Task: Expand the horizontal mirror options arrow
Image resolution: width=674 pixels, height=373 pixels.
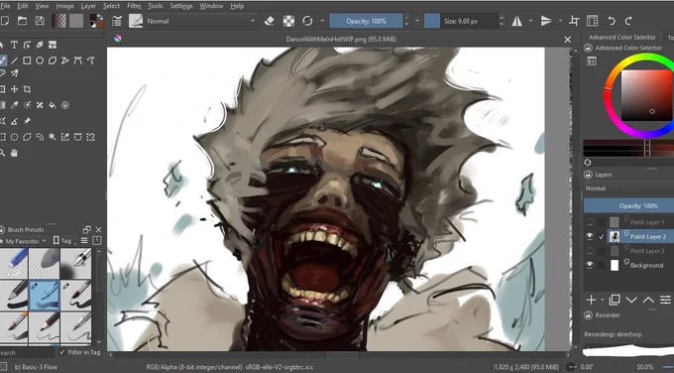Action: click(x=531, y=21)
